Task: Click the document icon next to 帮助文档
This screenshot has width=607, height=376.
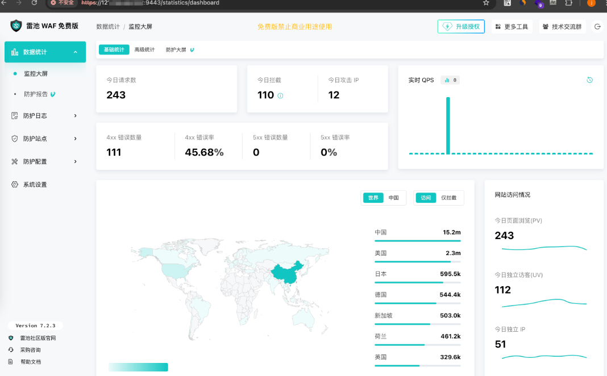Action: click(11, 362)
